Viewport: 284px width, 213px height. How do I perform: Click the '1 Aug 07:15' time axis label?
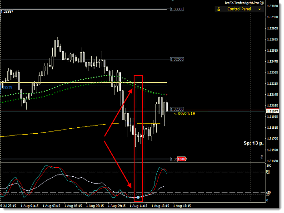click(x=95, y=206)
